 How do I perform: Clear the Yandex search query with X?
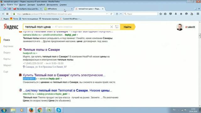(111, 27)
